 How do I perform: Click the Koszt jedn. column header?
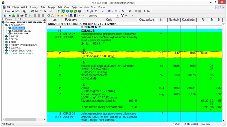(188, 20)
